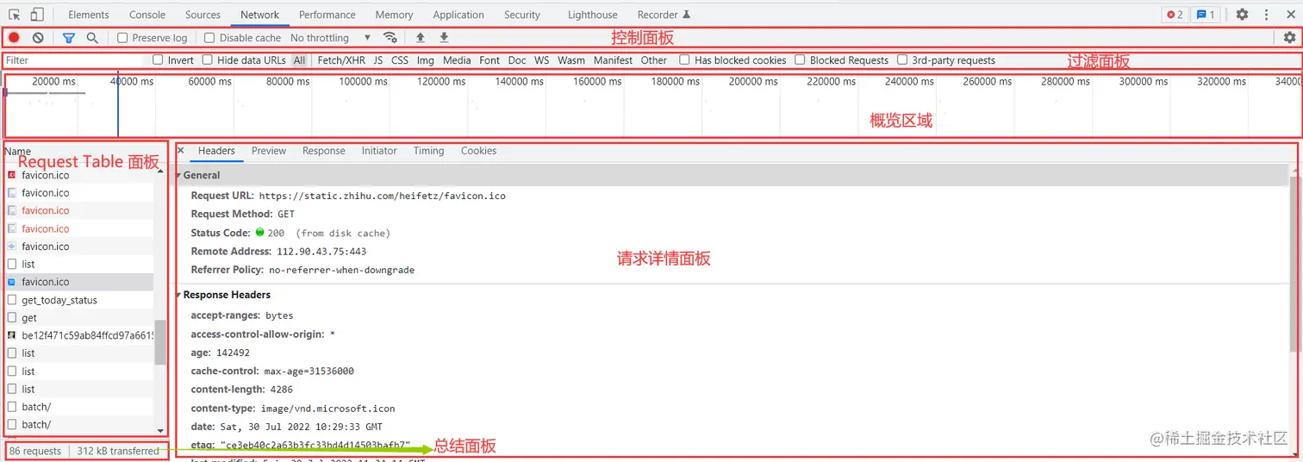Select the All filter type

pos(299,60)
